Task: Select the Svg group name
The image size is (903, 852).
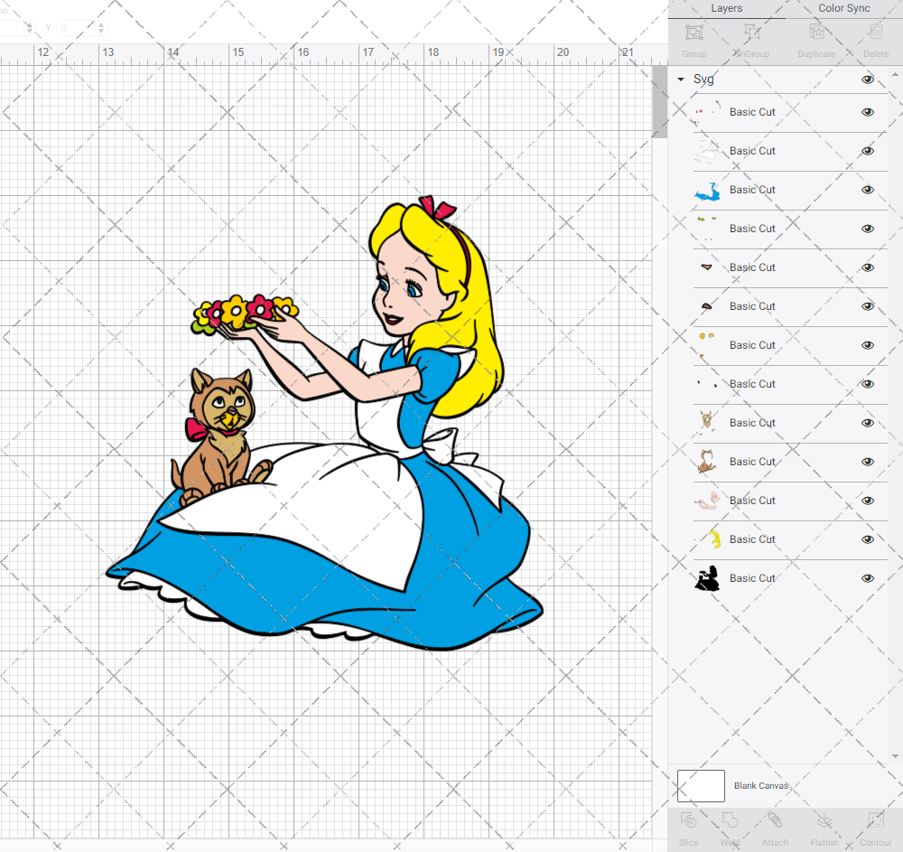Action: click(x=703, y=80)
